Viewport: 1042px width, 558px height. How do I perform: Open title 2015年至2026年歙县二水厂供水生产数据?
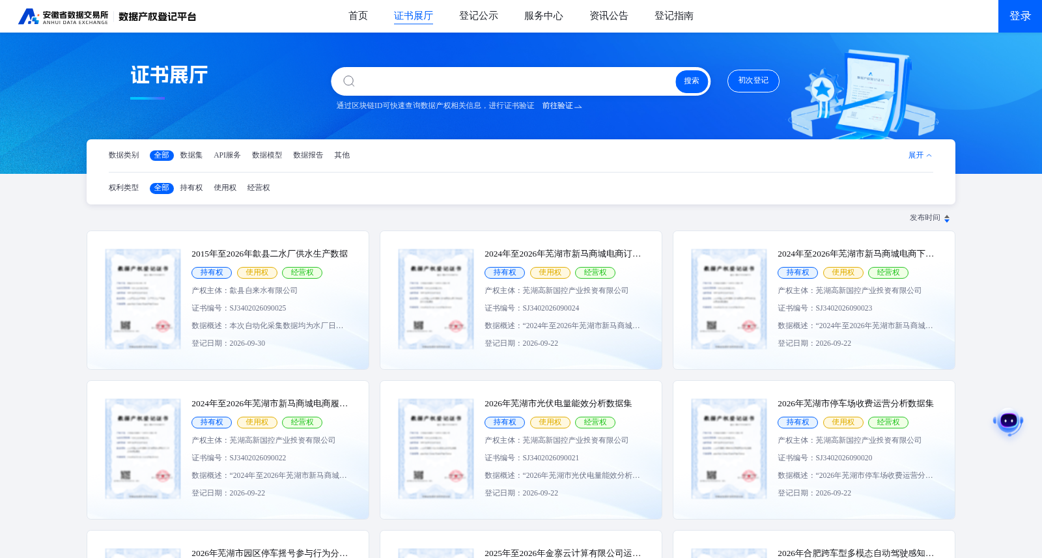tap(270, 254)
